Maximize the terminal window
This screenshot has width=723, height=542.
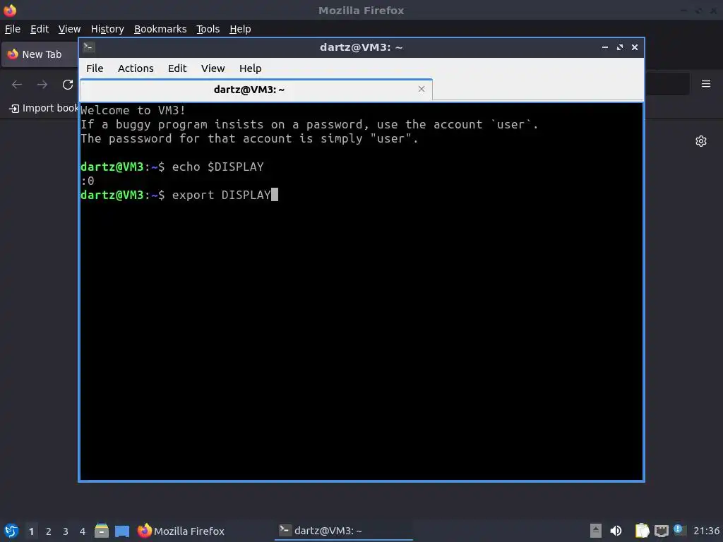[620, 47]
